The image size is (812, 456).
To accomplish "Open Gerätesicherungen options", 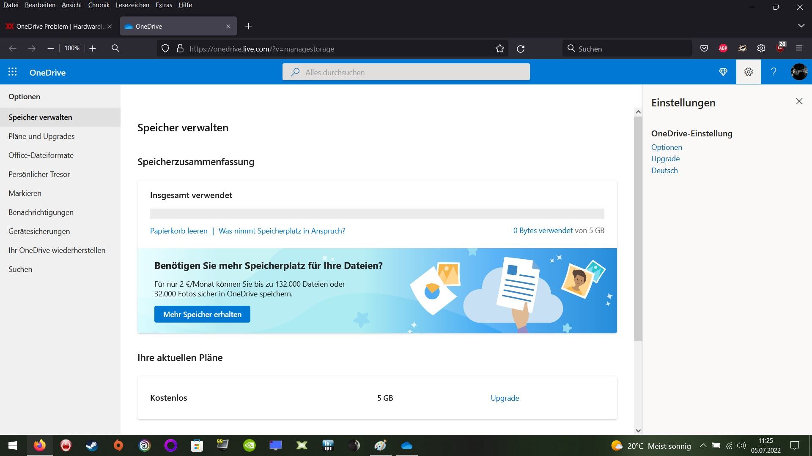I will pos(60,231).
